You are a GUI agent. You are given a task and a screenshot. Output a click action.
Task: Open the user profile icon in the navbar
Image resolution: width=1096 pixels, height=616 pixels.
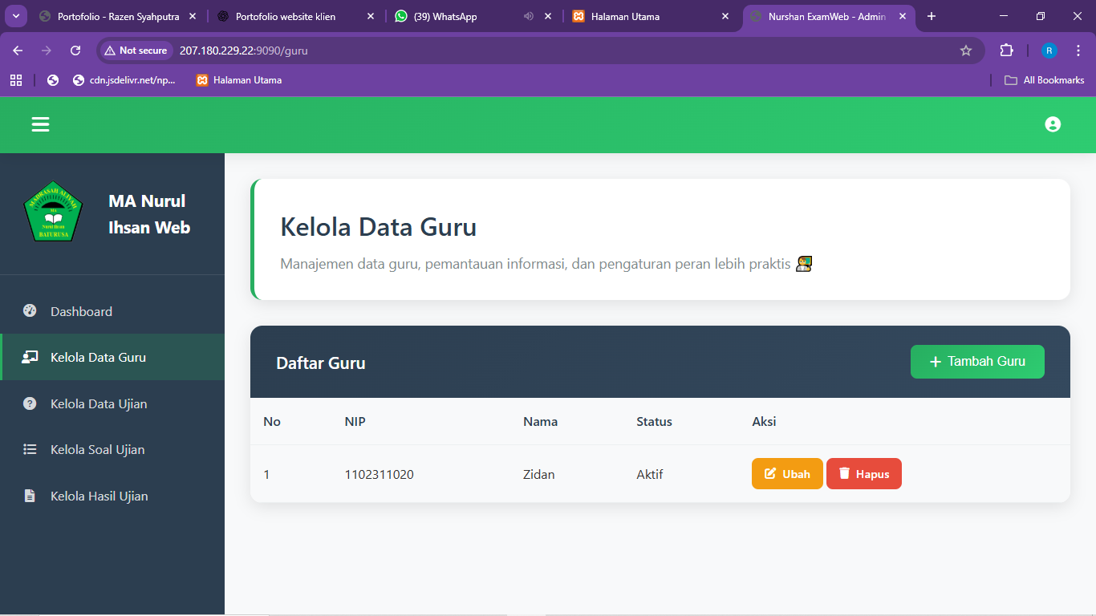pos(1053,124)
